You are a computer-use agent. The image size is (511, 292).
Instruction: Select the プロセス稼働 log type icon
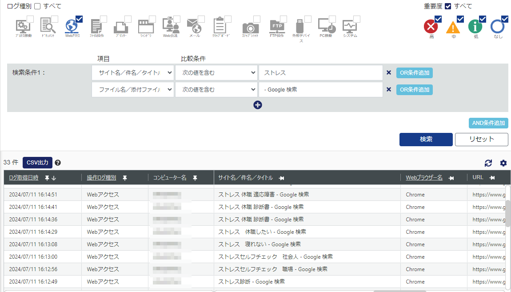pos(23,26)
